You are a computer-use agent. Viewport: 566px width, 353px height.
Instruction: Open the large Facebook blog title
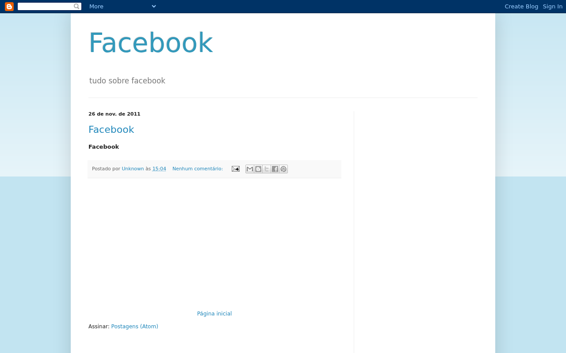(151, 43)
